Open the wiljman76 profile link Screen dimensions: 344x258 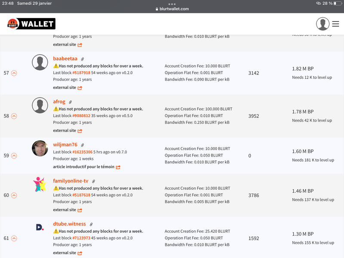click(65, 145)
